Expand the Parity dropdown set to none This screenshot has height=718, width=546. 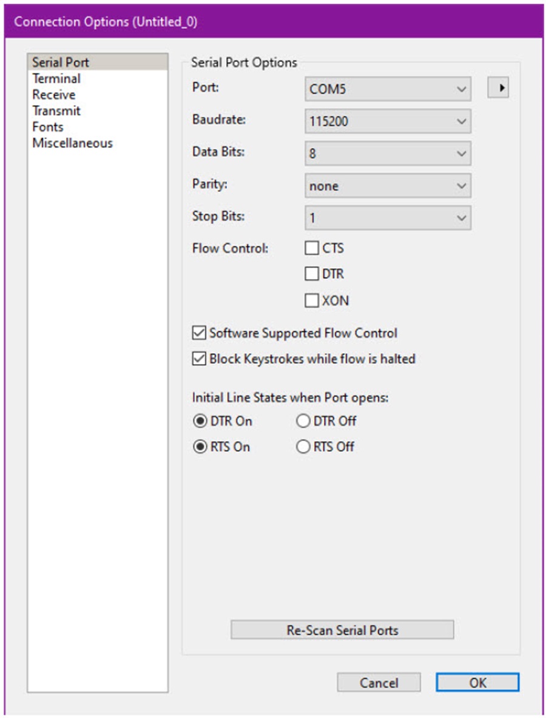pyautogui.click(x=388, y=186)
